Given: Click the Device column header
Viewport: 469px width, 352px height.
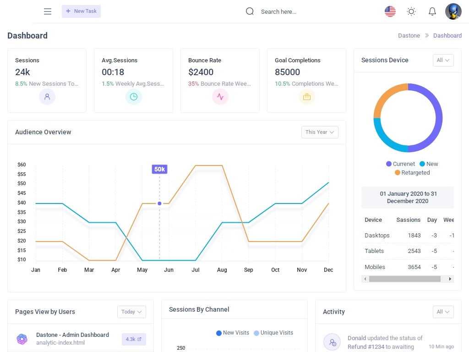Looking at the screenshot, I should 373,220.
